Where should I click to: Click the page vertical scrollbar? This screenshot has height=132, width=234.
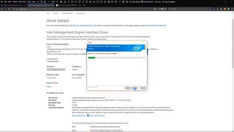pyautogui.click(x=233, y=43)
